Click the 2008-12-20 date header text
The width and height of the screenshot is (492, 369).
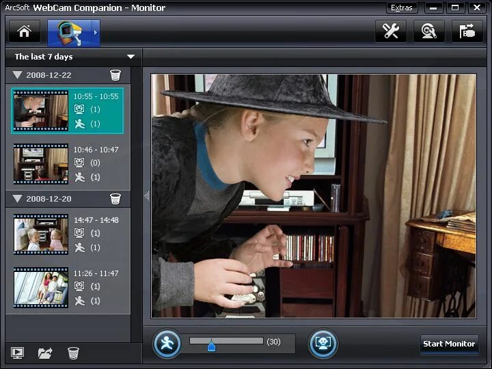(x=49, y=199)
